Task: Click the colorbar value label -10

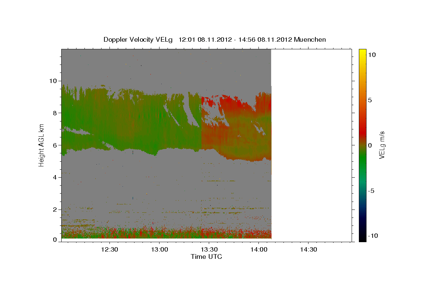Action: pos(372,236)
